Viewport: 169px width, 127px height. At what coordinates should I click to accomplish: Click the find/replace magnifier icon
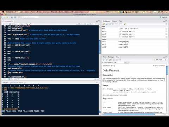pyautogui.click(x=27, y=24)
